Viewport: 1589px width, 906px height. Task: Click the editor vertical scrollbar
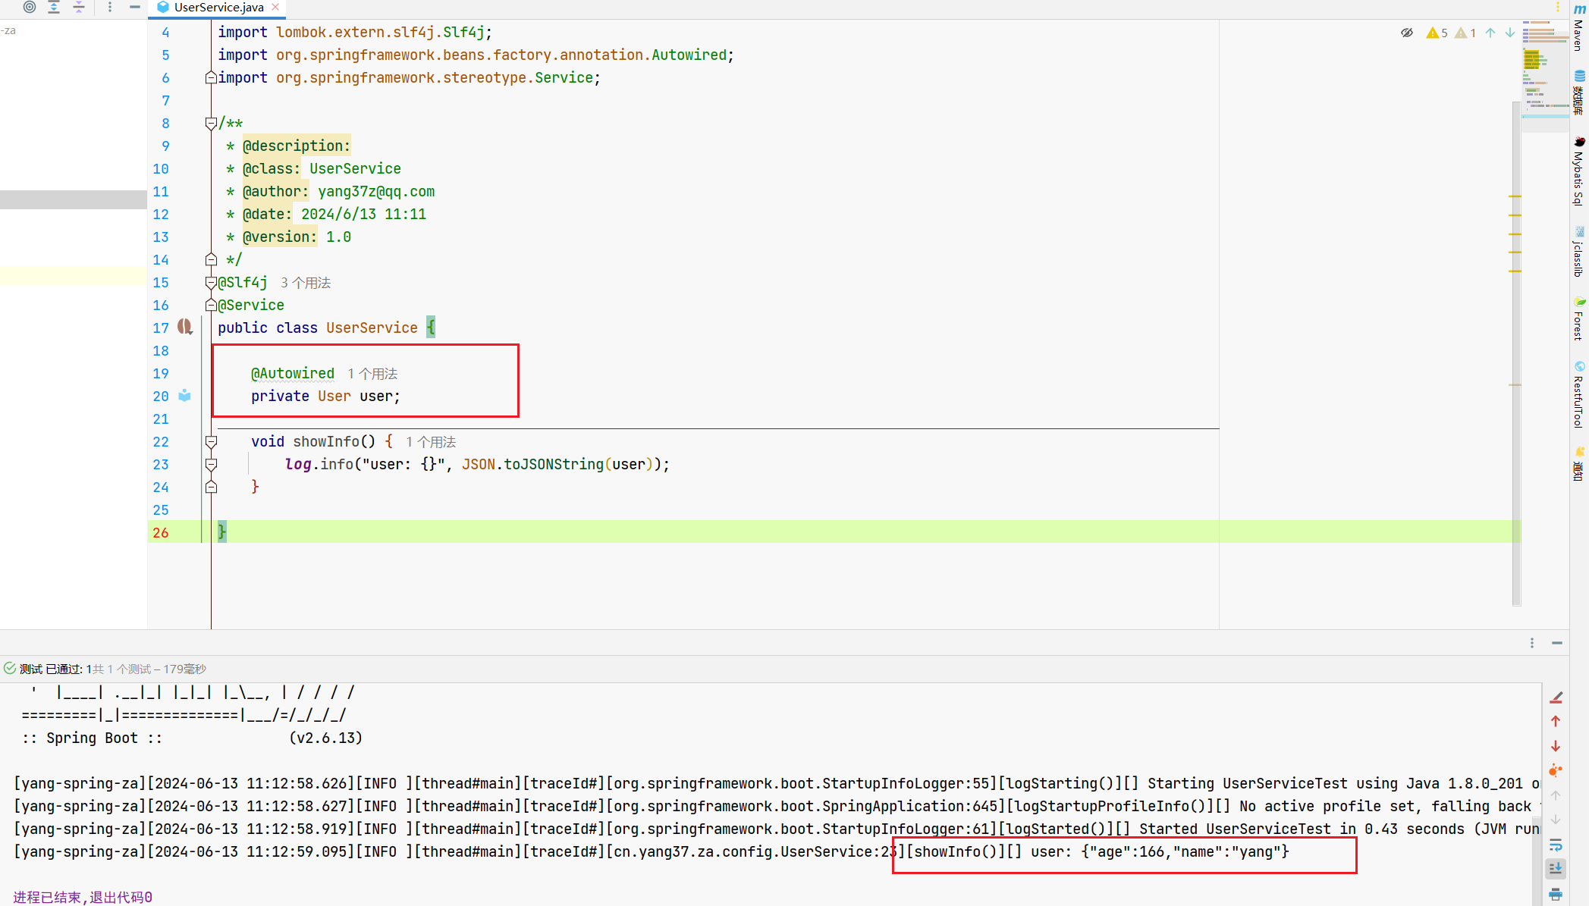(x=1516, y=353)
